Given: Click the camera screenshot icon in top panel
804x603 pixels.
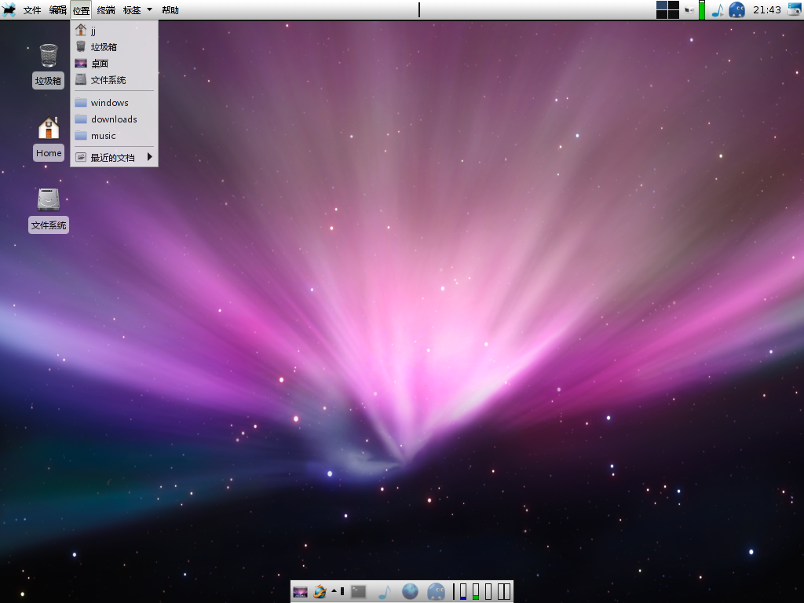Looking at the screenshot, I should click(795, 9).
